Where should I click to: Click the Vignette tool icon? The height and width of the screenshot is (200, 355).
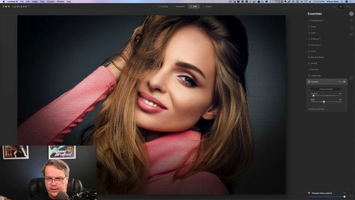coord(309,82)
